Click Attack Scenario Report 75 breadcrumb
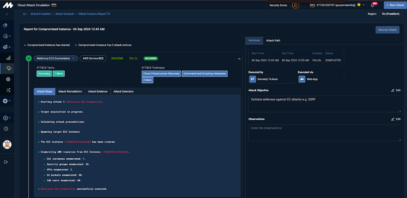The image size is (407, 198). point(94,14)
